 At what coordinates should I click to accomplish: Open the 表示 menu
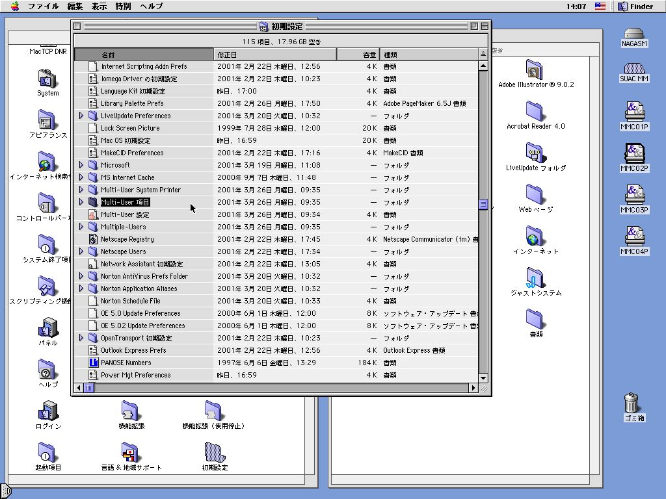point(99,6)
